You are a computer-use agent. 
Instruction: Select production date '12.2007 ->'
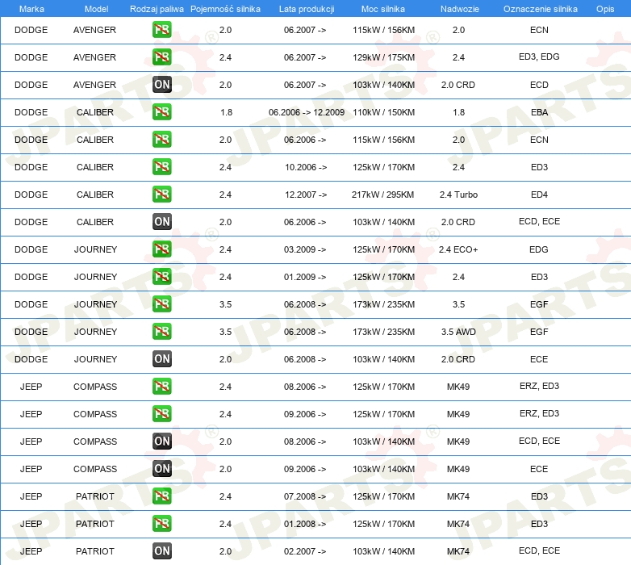(x=306, y=195)
